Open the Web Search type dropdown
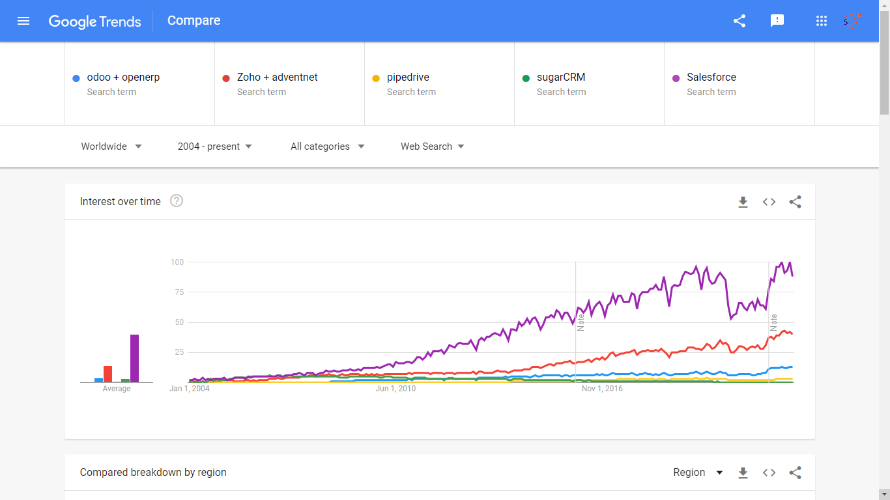The image size is (890, 500). (433, 146)
